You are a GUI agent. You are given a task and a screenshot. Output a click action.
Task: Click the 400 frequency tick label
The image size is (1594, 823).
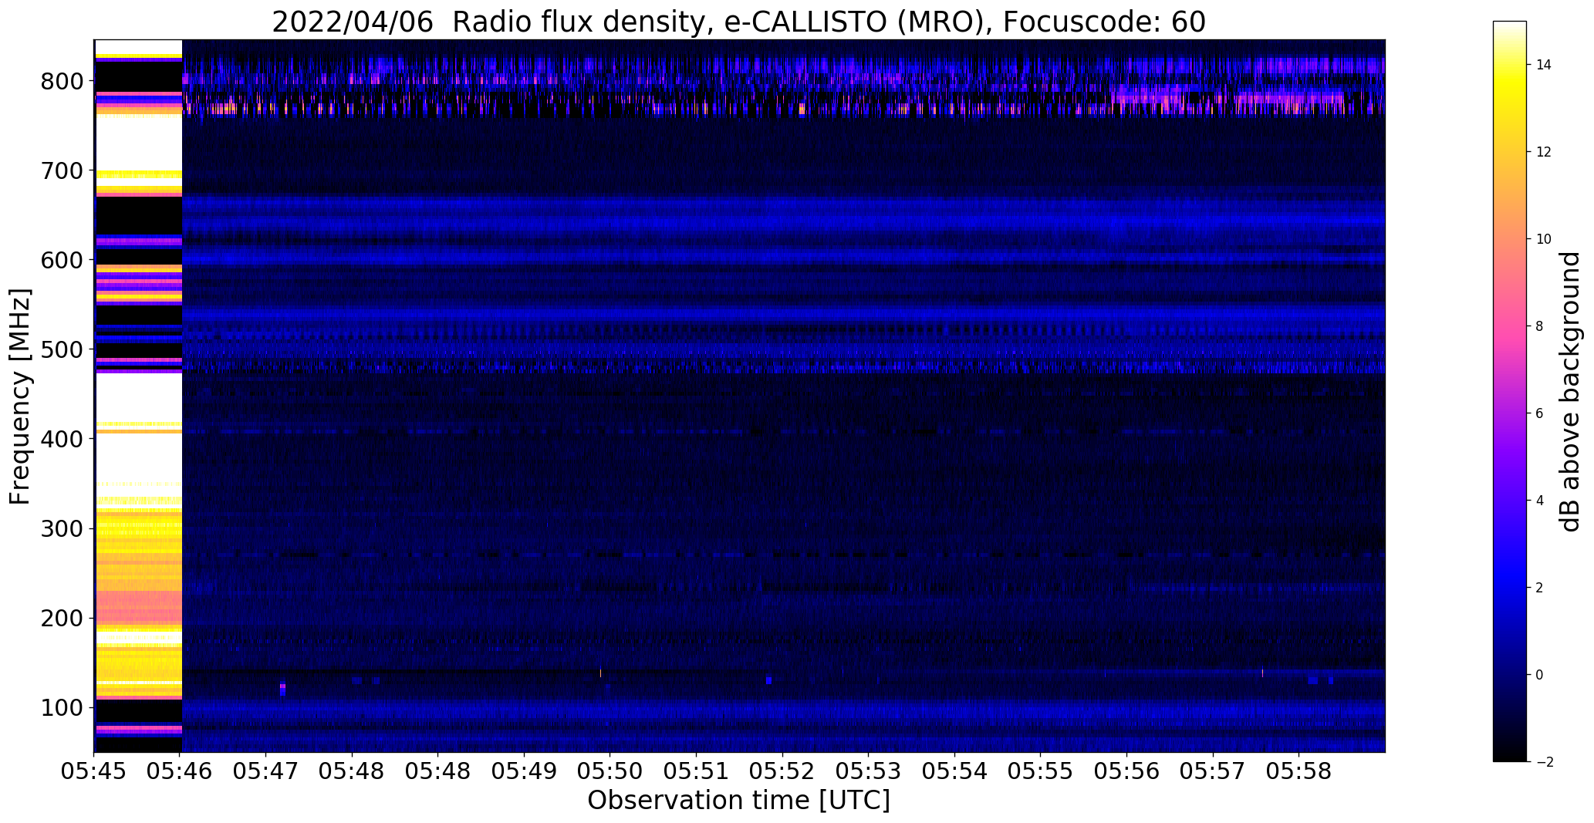coord(62,439)
